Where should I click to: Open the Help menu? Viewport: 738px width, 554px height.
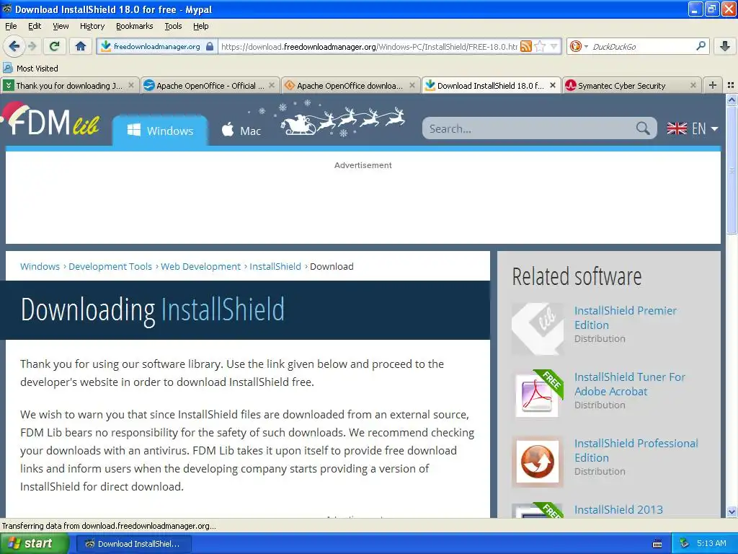coord(200,26)
